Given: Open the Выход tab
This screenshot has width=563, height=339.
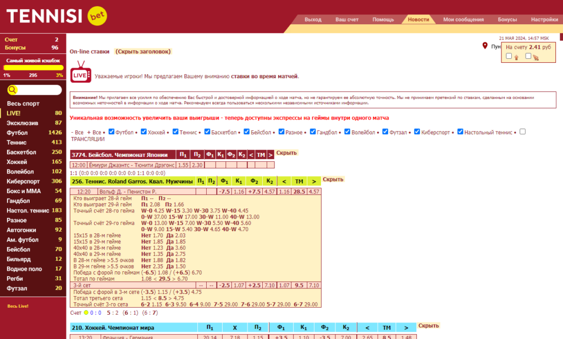Looking at the screenshot, I should pos(313,19).
